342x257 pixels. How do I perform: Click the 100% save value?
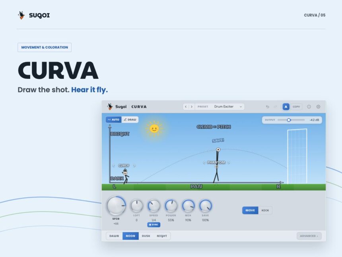pos(205,220)
